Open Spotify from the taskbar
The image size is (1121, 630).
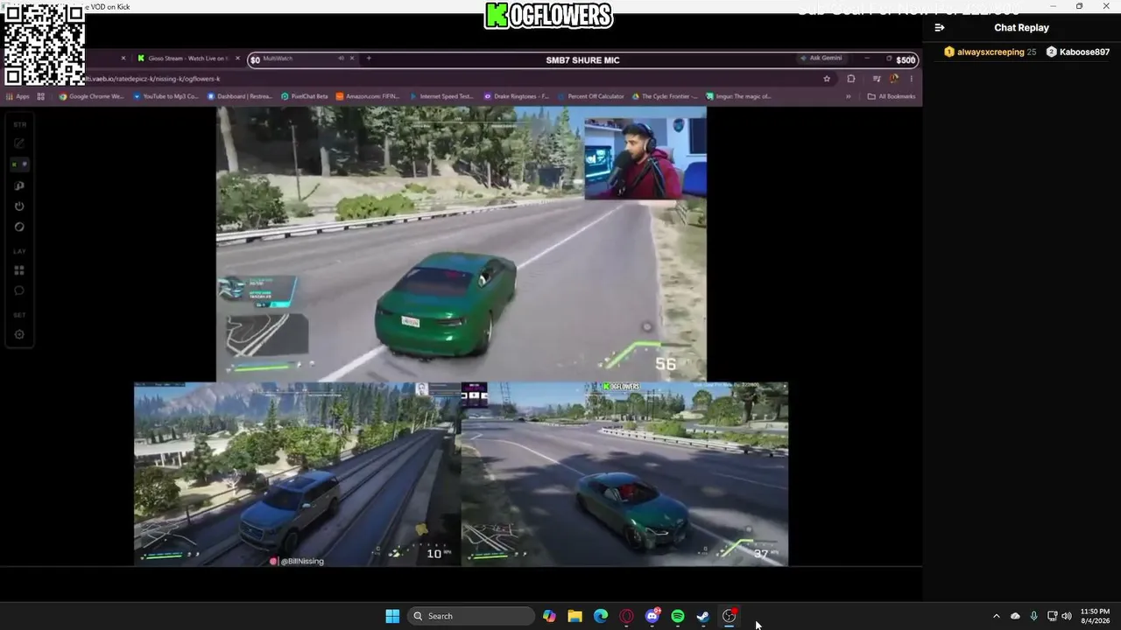(678, 616)
